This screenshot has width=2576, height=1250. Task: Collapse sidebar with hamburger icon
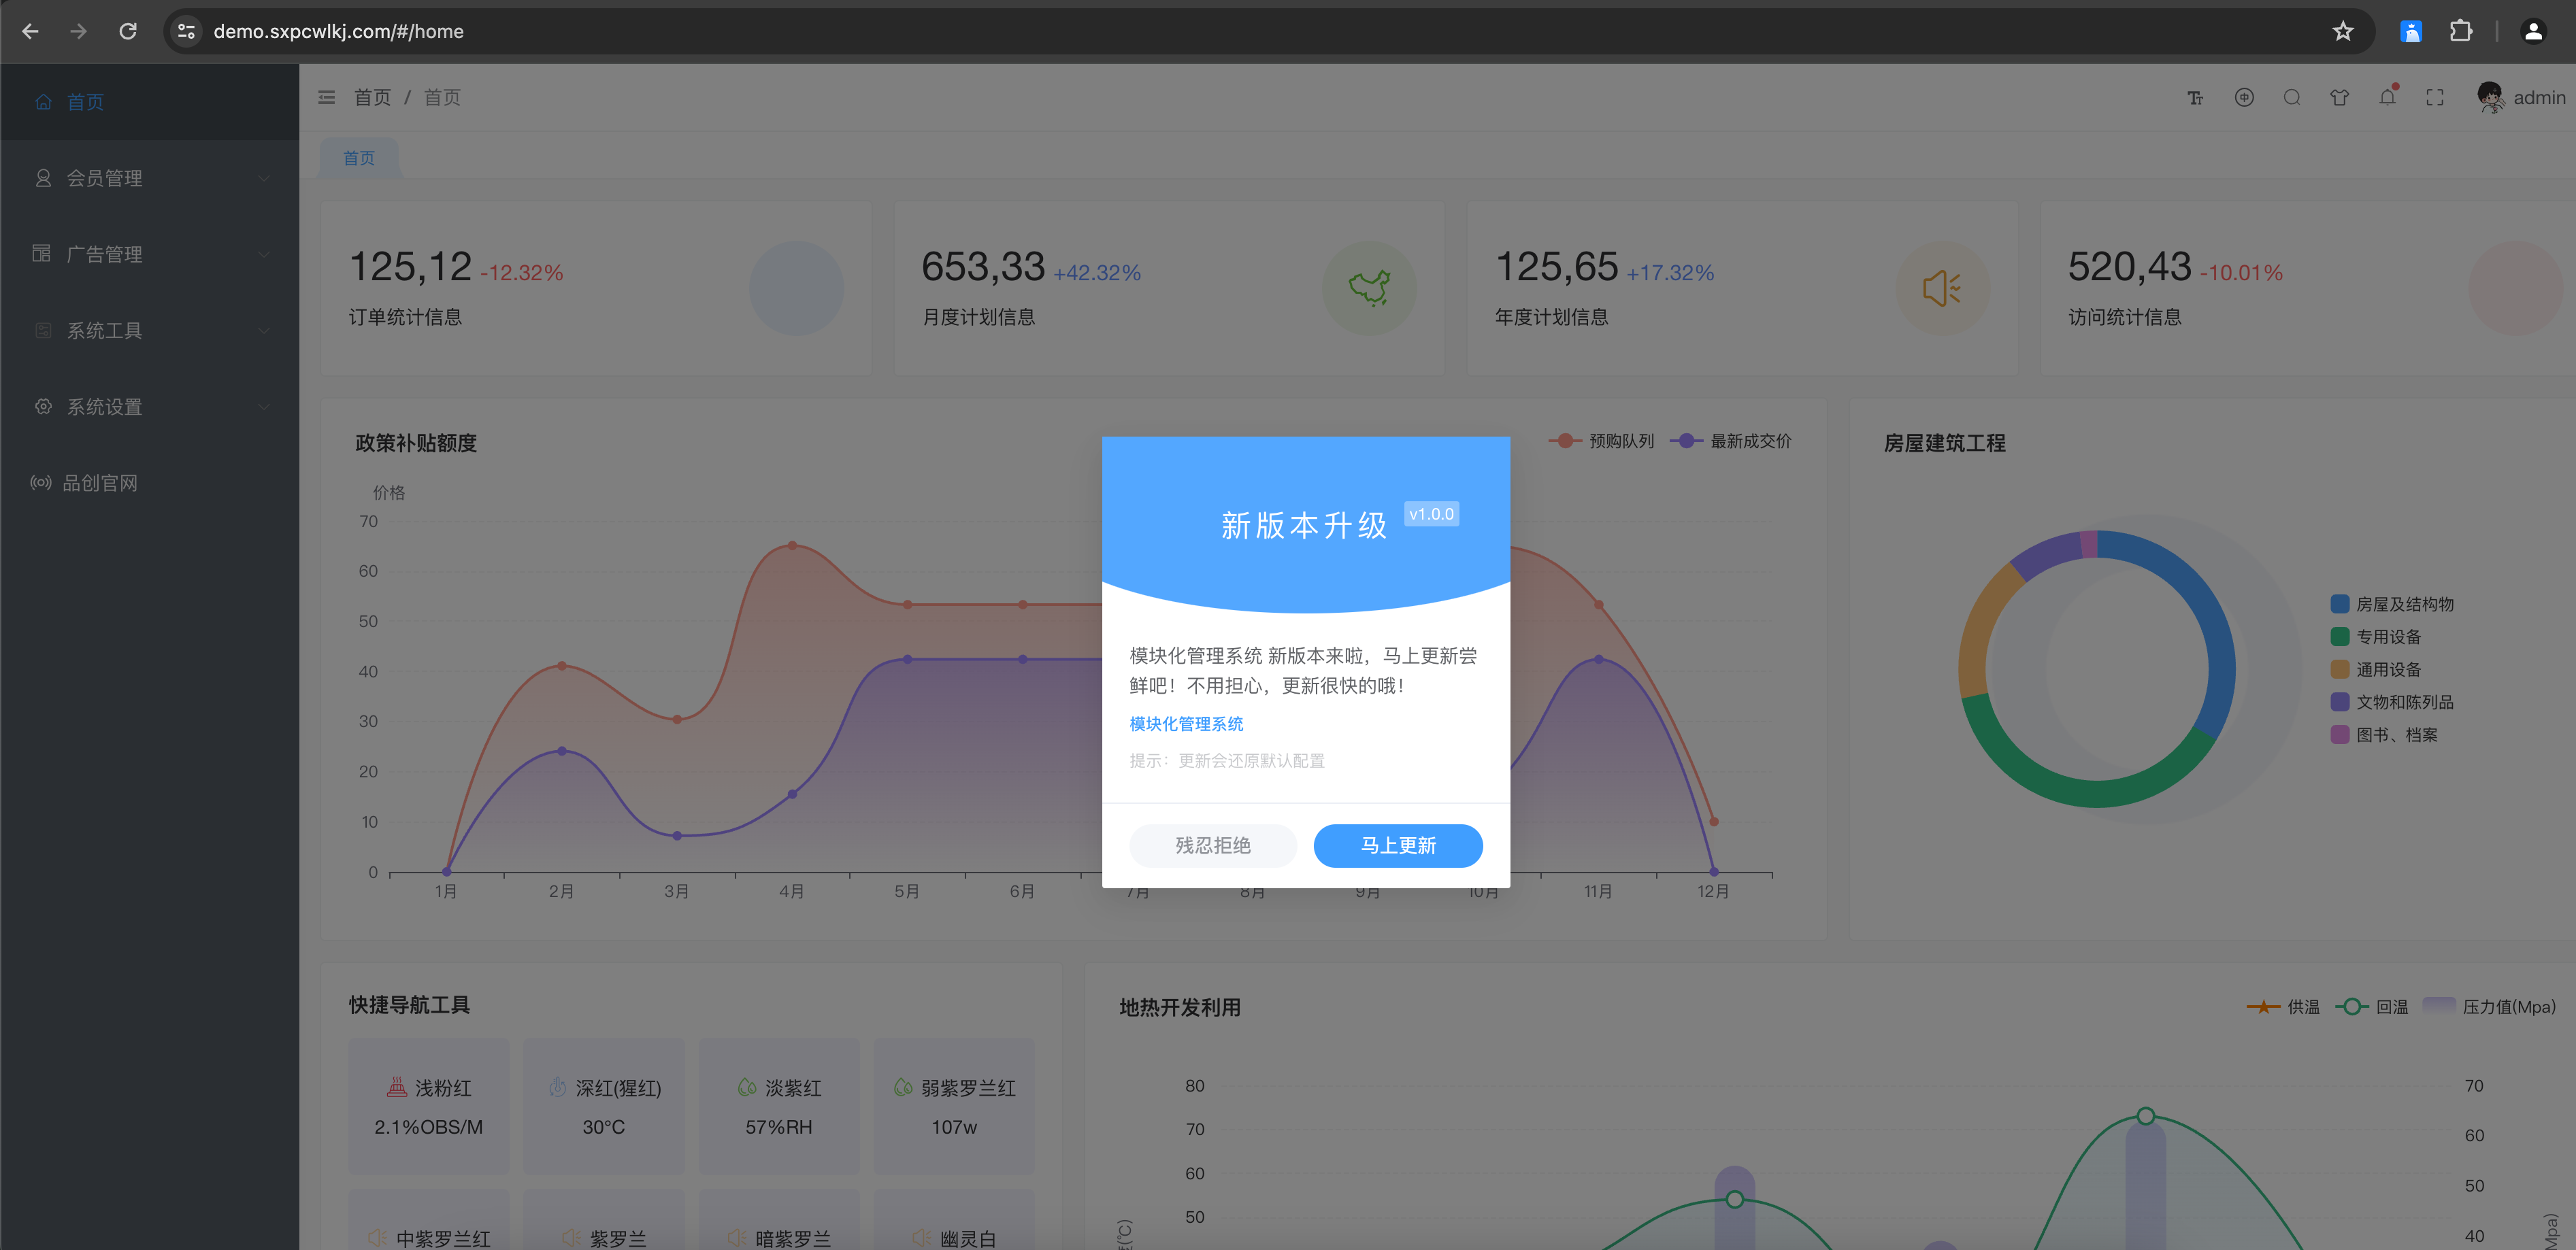coord(327,98)
